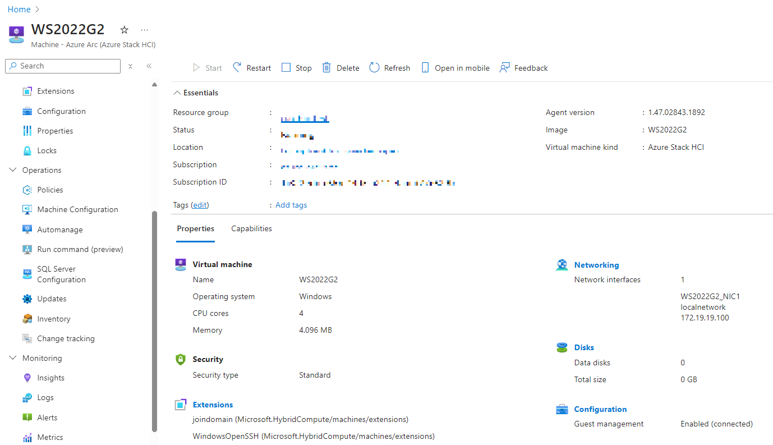Click the Policies icon in sidebar
The image size is (773, 445).
27,190
